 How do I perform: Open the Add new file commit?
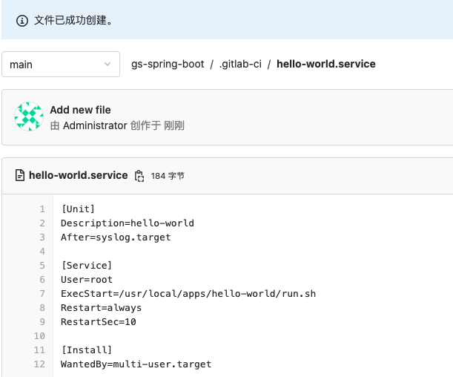pos(80,110)
